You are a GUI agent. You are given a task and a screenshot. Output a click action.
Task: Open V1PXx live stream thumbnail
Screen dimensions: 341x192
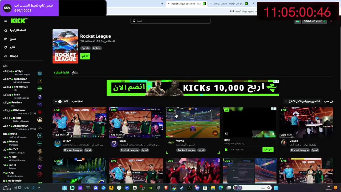(x=193, y=122)
